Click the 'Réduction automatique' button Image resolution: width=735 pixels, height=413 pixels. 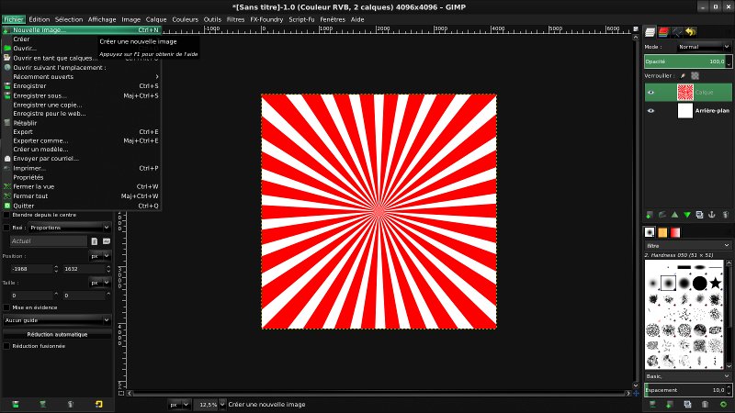click(57, 334)
